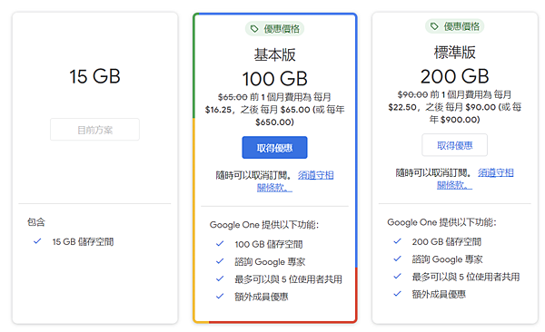Select the 100 GB plan heading

[274, 79]
